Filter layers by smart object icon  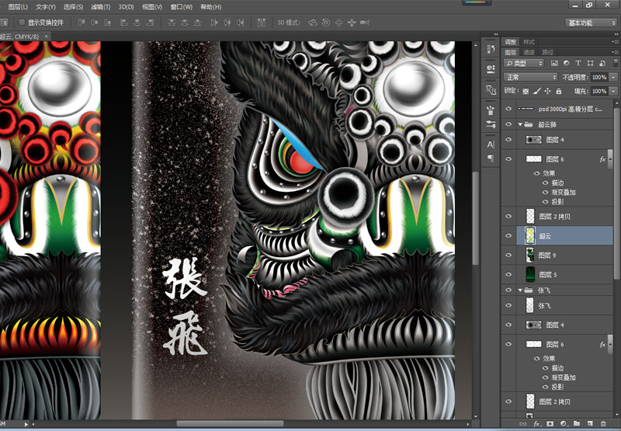[602, 63]
